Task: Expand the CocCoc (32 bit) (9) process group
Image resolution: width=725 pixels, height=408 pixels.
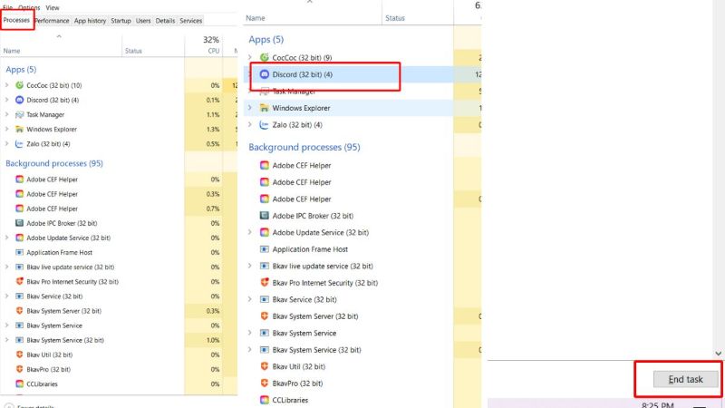Action: (250, 58)
